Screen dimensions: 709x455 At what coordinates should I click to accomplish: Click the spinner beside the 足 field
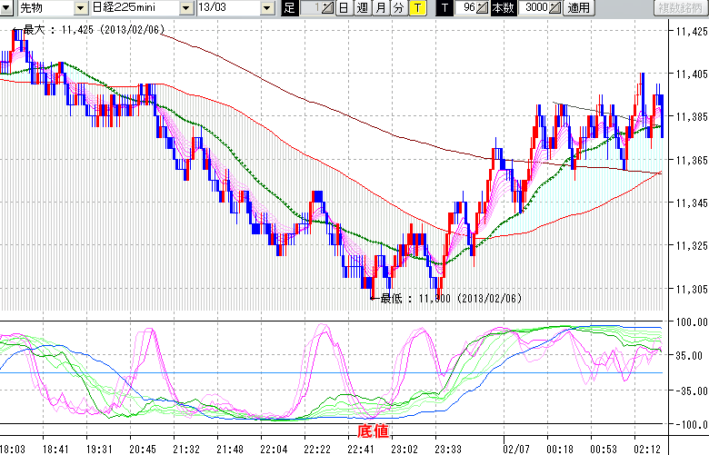[x=328, y=8]
